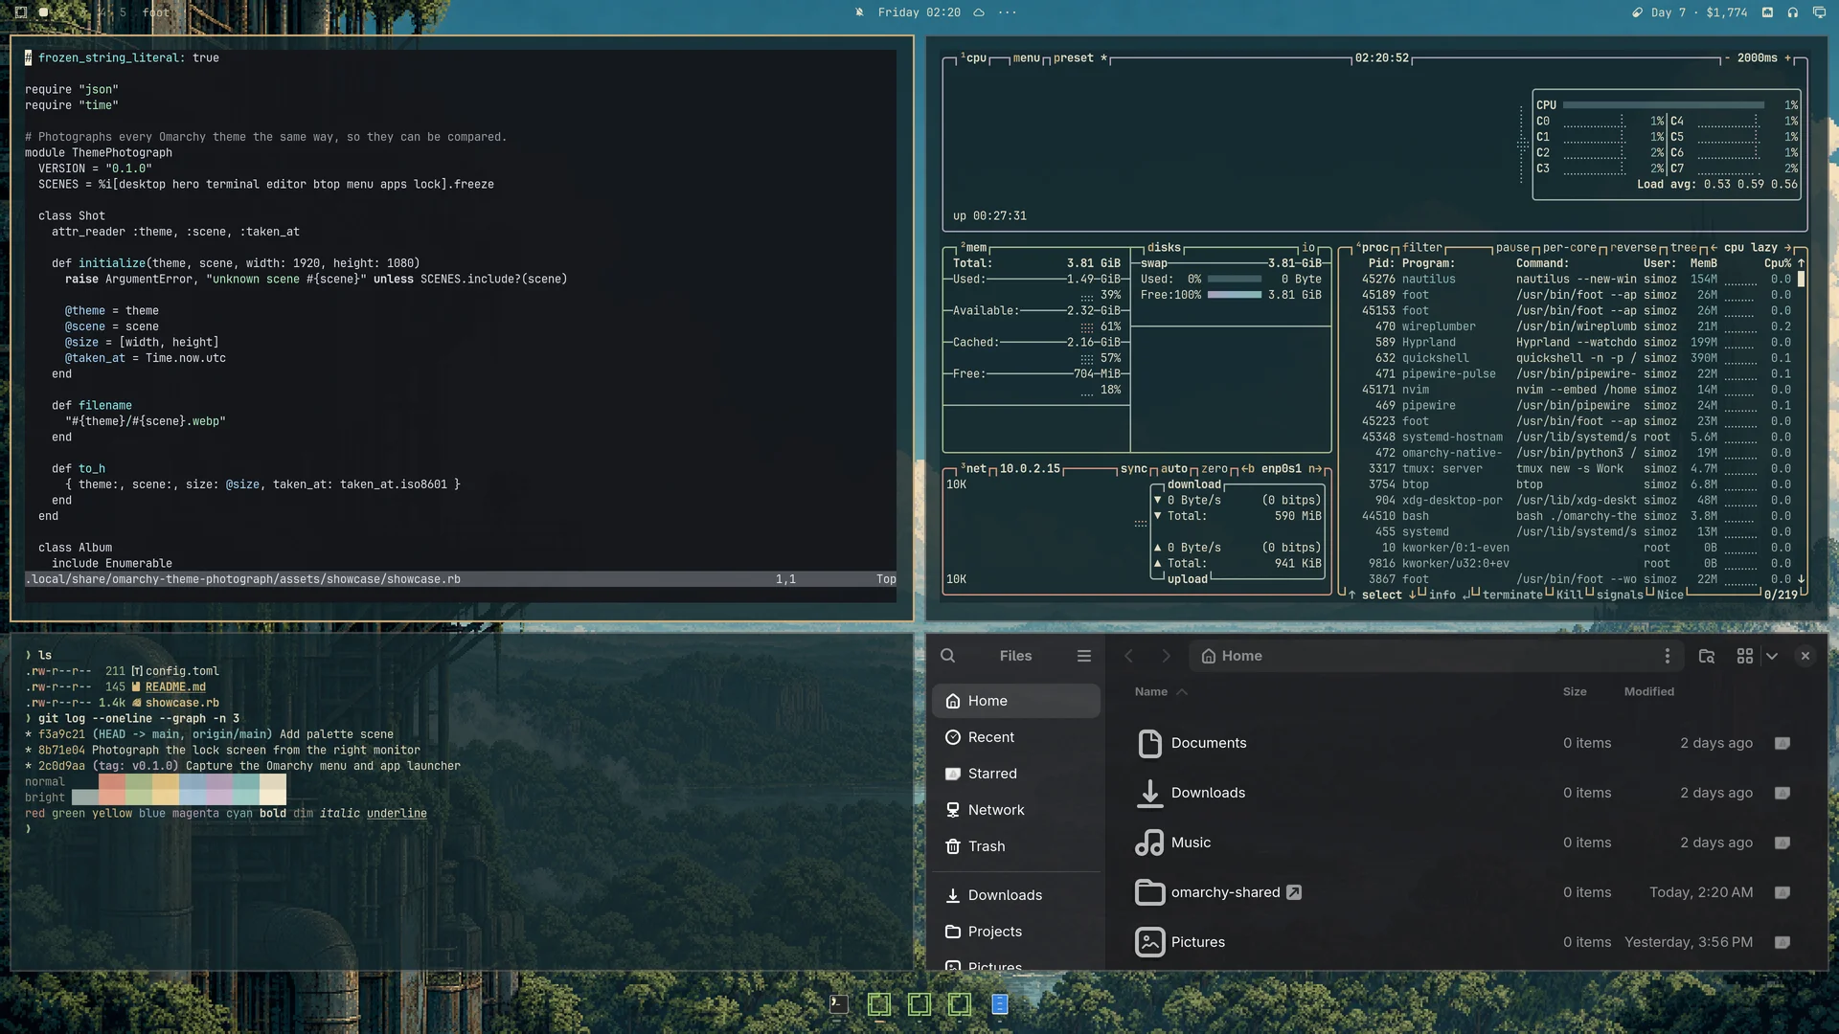The width and height of the screenshot is (1839, 1034).
Task: Click the Home path button in Files
Action: (1233, 656)
